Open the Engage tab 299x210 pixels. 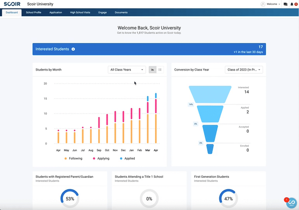[x=103, y=13]
